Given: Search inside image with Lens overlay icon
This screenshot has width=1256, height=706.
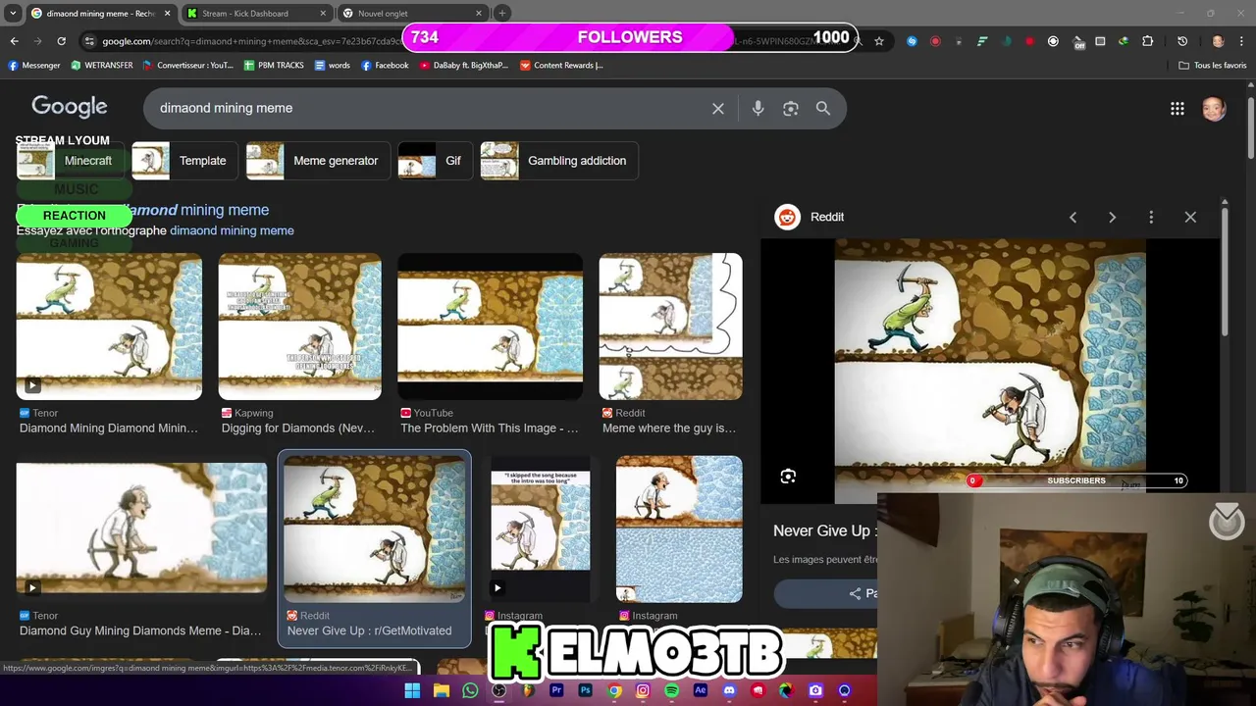Looking at the screenshot, I should pyautogui.click(x=788, y=477).
